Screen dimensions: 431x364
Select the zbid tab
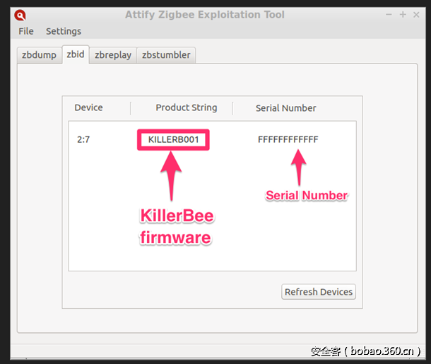[x=76, y=54]
